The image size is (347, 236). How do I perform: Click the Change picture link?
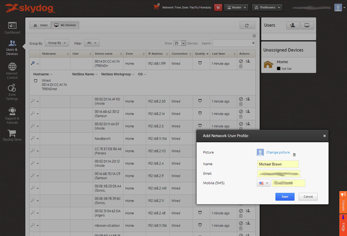(x=278, y=152)
